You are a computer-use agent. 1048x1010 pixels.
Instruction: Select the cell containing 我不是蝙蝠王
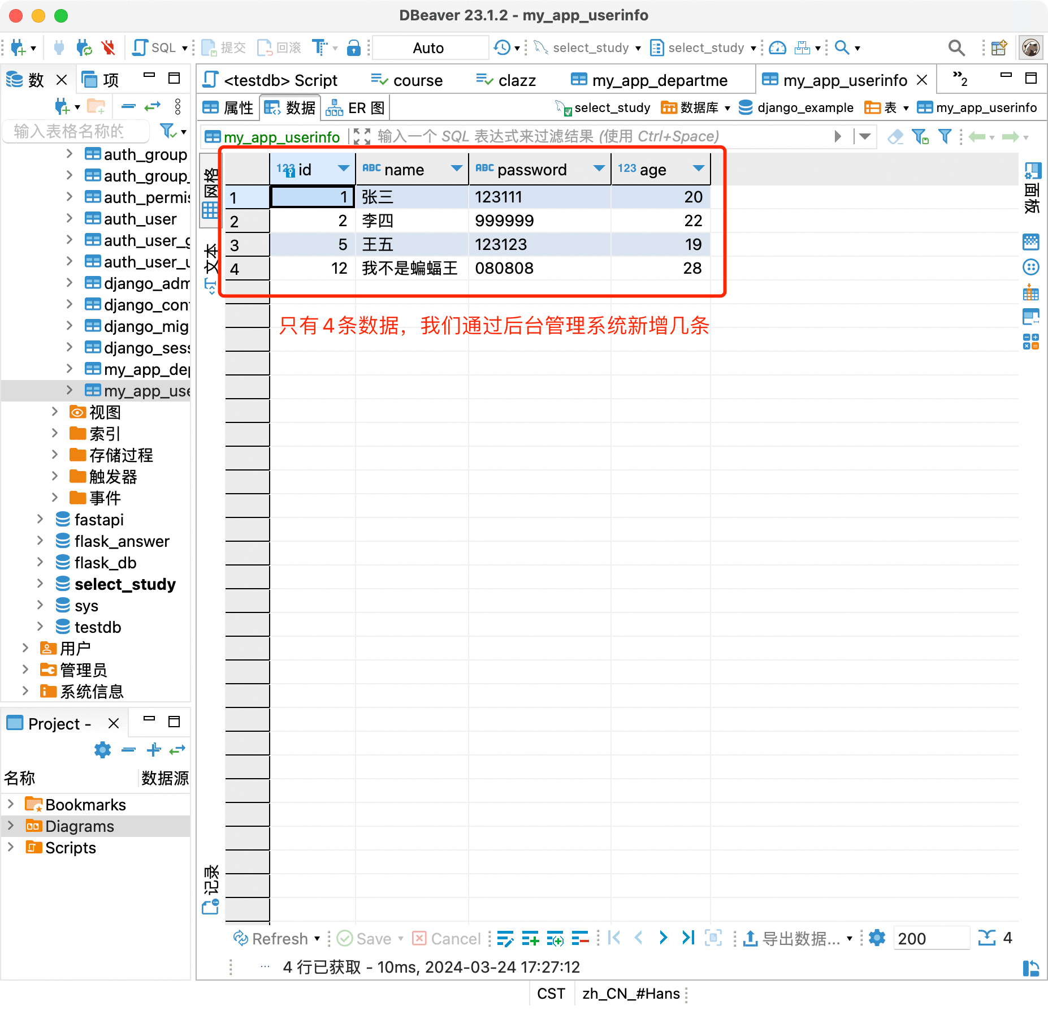click(412, 268)
